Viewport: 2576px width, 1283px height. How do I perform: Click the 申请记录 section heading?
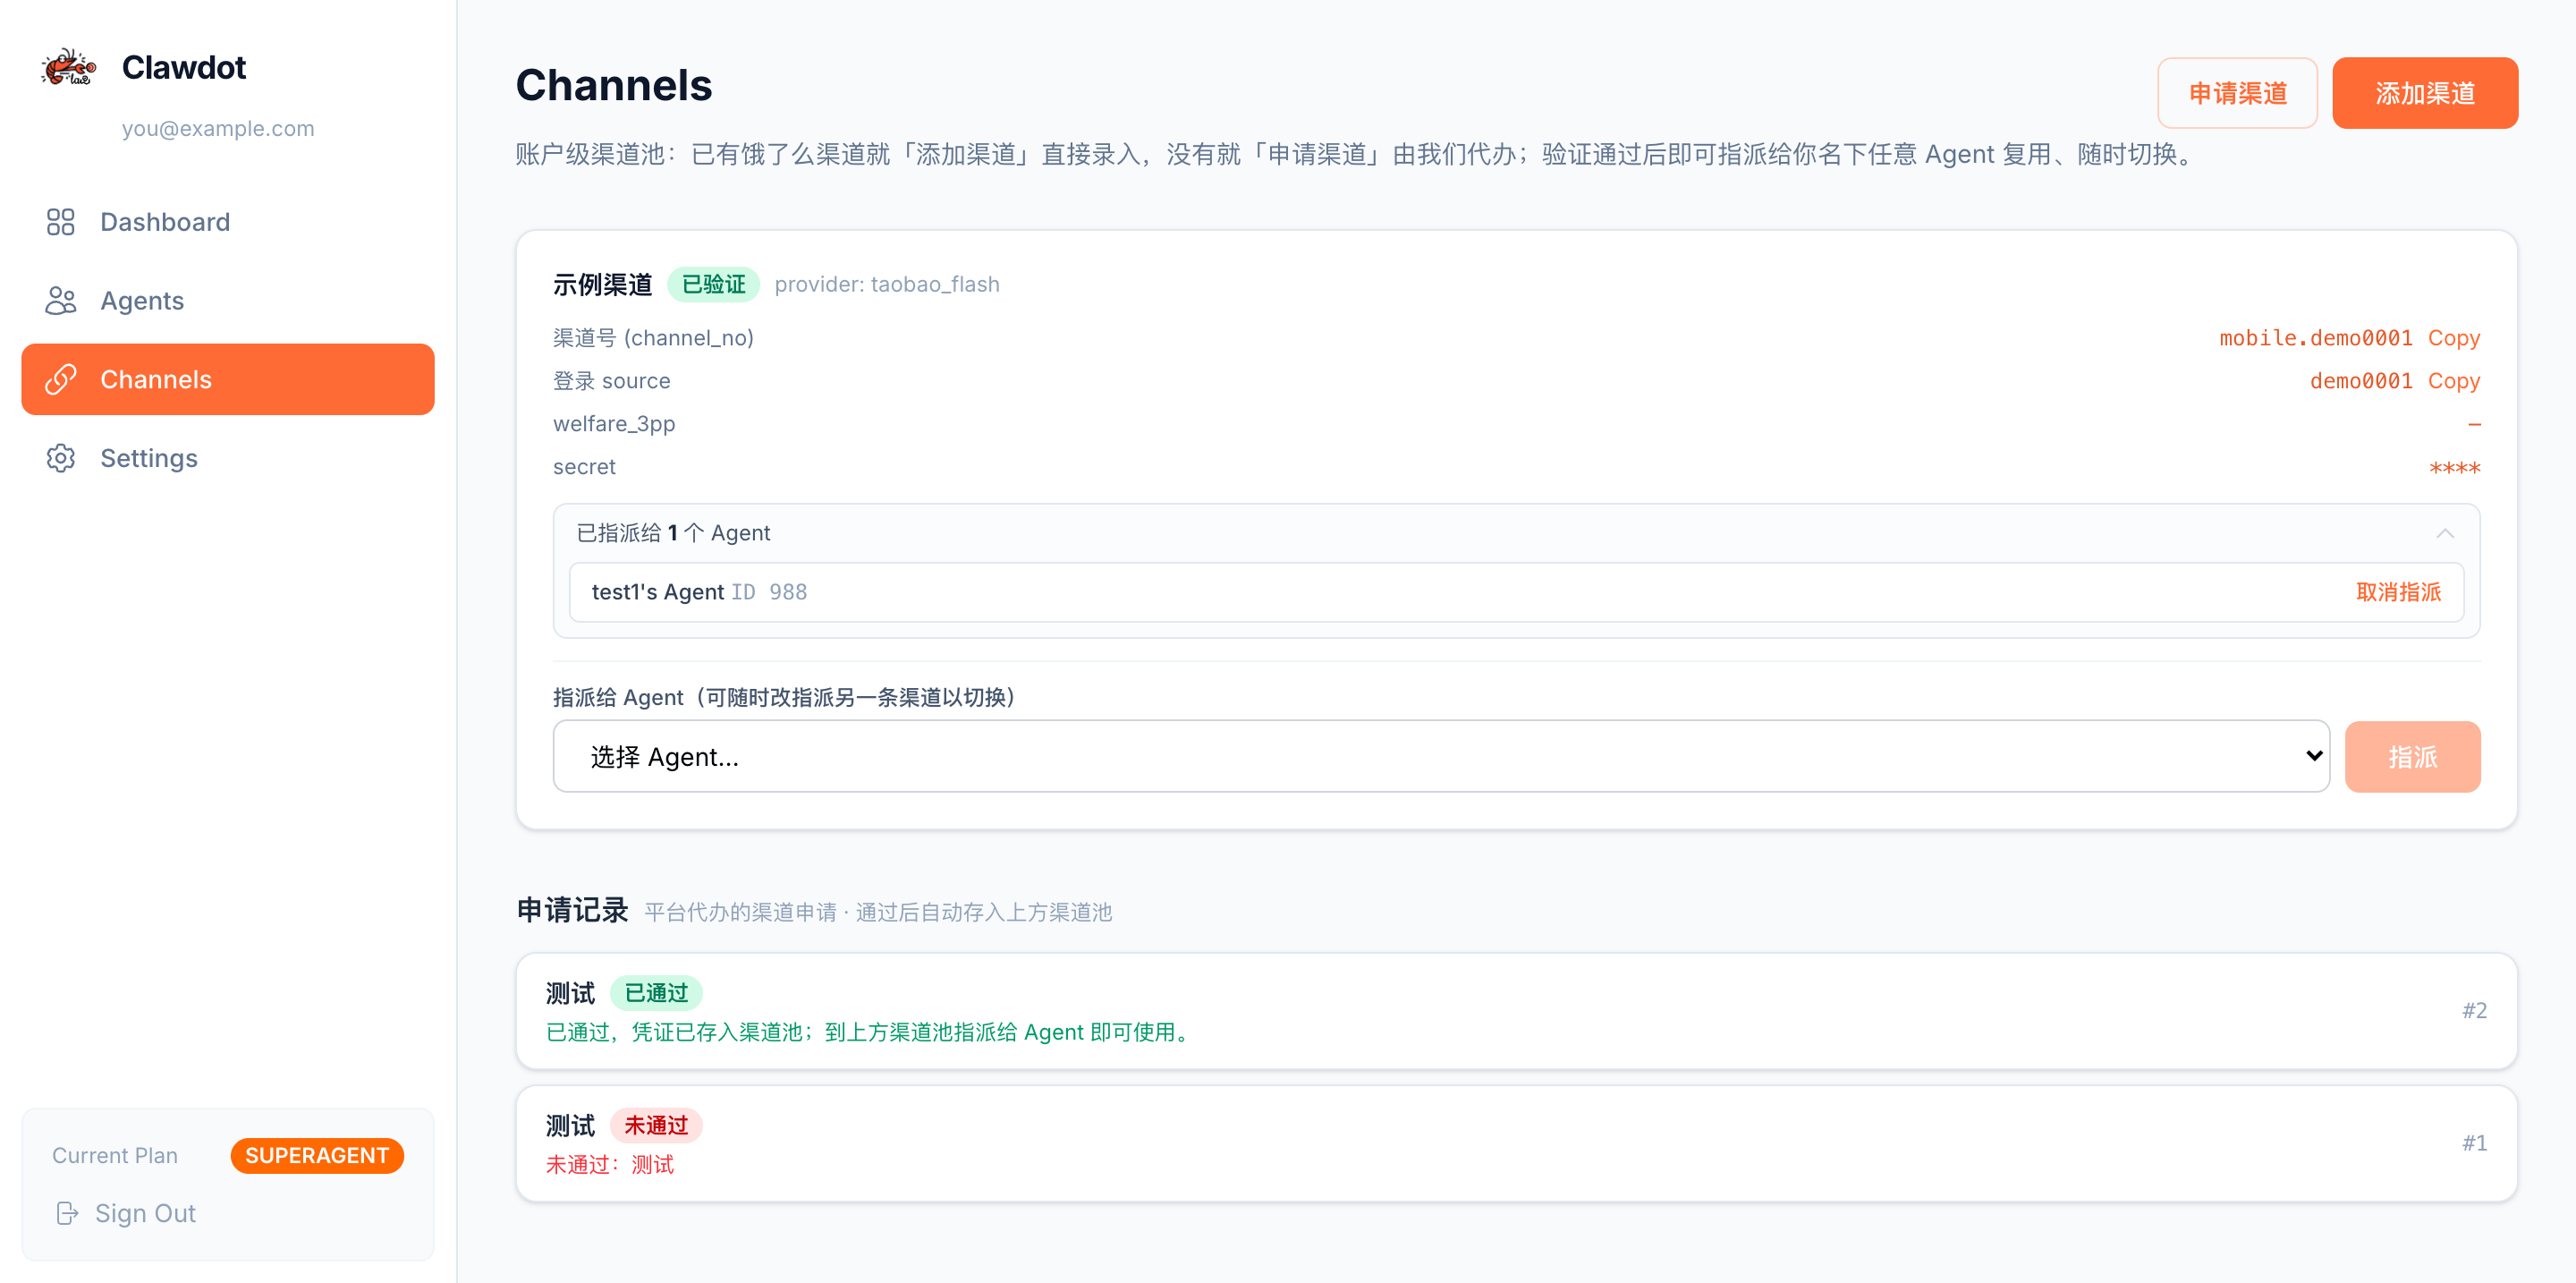pyautogui.click(x=572, y=910)
